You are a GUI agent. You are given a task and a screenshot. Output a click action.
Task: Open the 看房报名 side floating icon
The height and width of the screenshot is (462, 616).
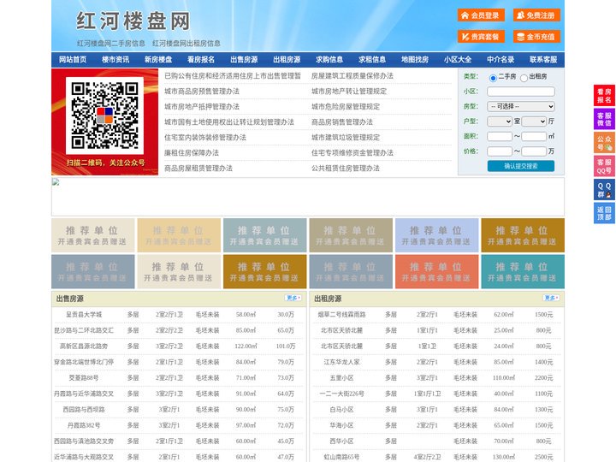point(604,96)
